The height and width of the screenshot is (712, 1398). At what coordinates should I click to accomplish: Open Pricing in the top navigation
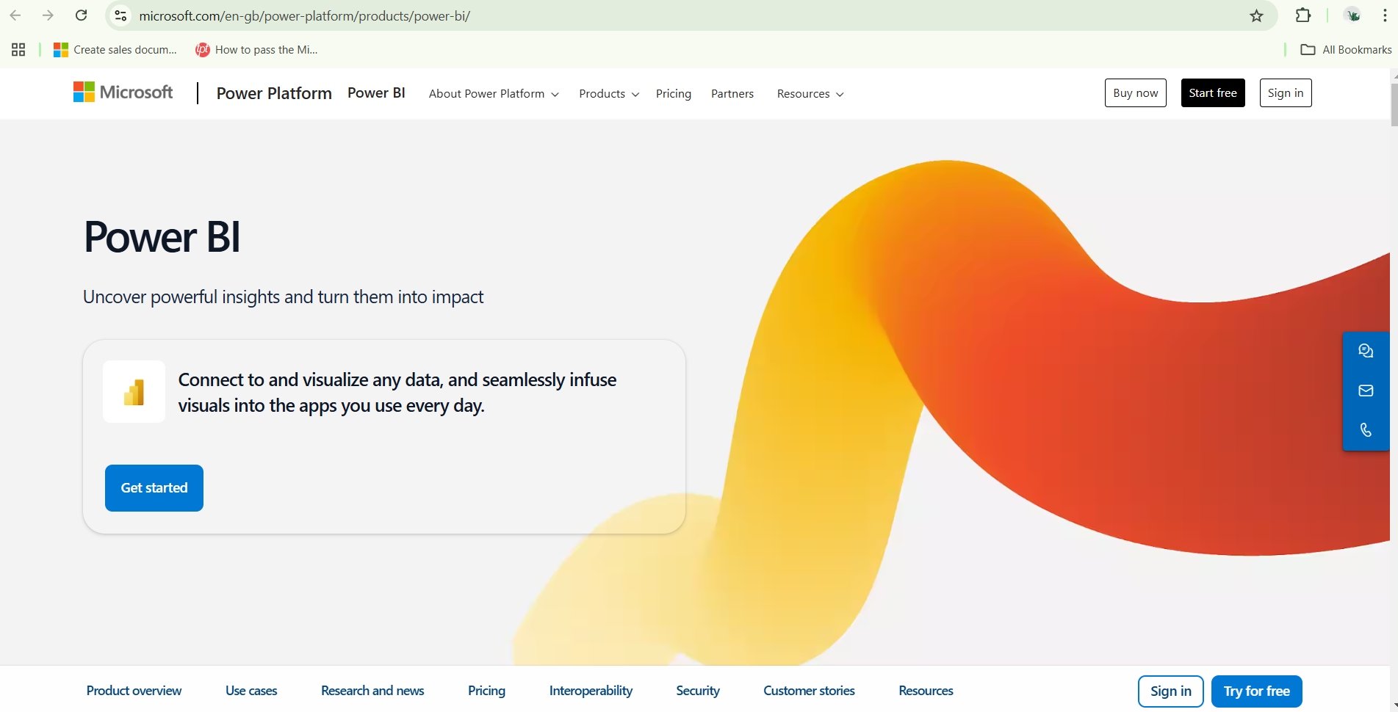674,94
